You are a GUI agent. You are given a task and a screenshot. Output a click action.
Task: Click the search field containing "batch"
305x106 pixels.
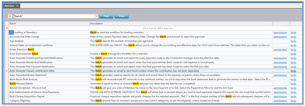54,16
